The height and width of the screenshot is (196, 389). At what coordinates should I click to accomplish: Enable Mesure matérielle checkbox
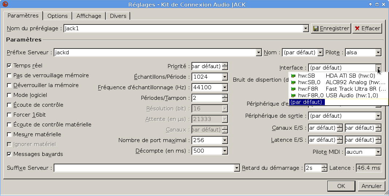tap(9, 134)
